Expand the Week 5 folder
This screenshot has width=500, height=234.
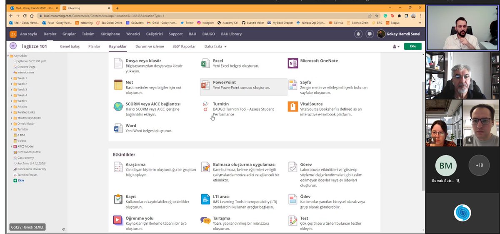point(12,101)
